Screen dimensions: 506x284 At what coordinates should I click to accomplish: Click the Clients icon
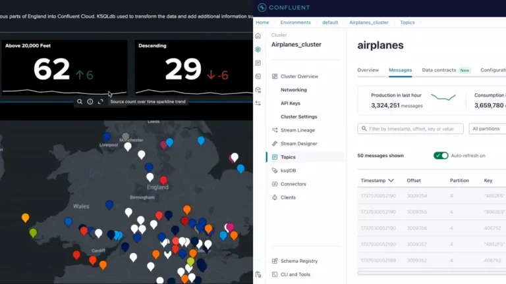[x=275, y=197]
